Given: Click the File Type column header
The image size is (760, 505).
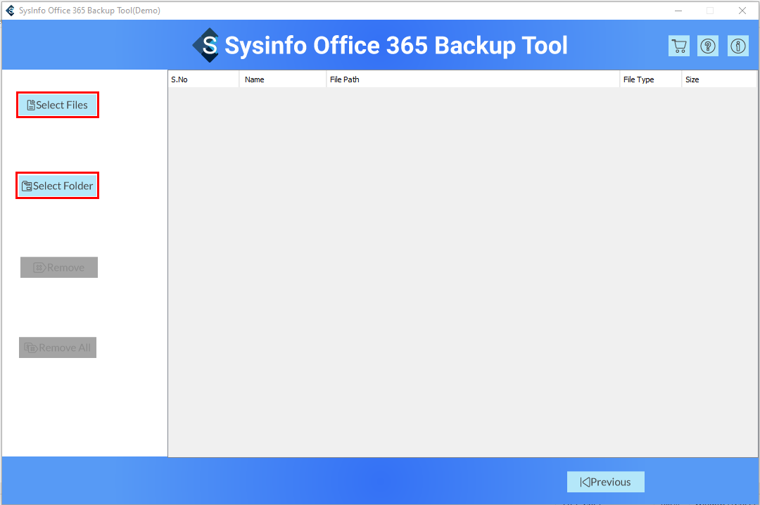Looking at the screenshot, I should (650, 79).
